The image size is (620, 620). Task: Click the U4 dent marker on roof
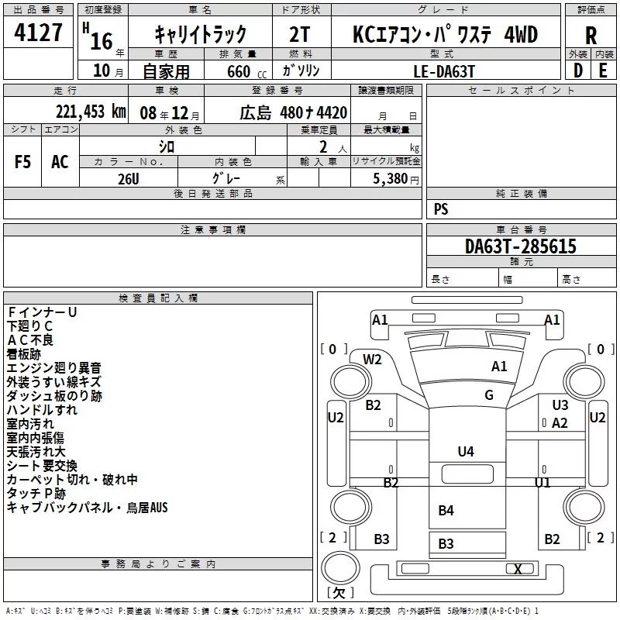pyautogui.click(x=466, y=451)
